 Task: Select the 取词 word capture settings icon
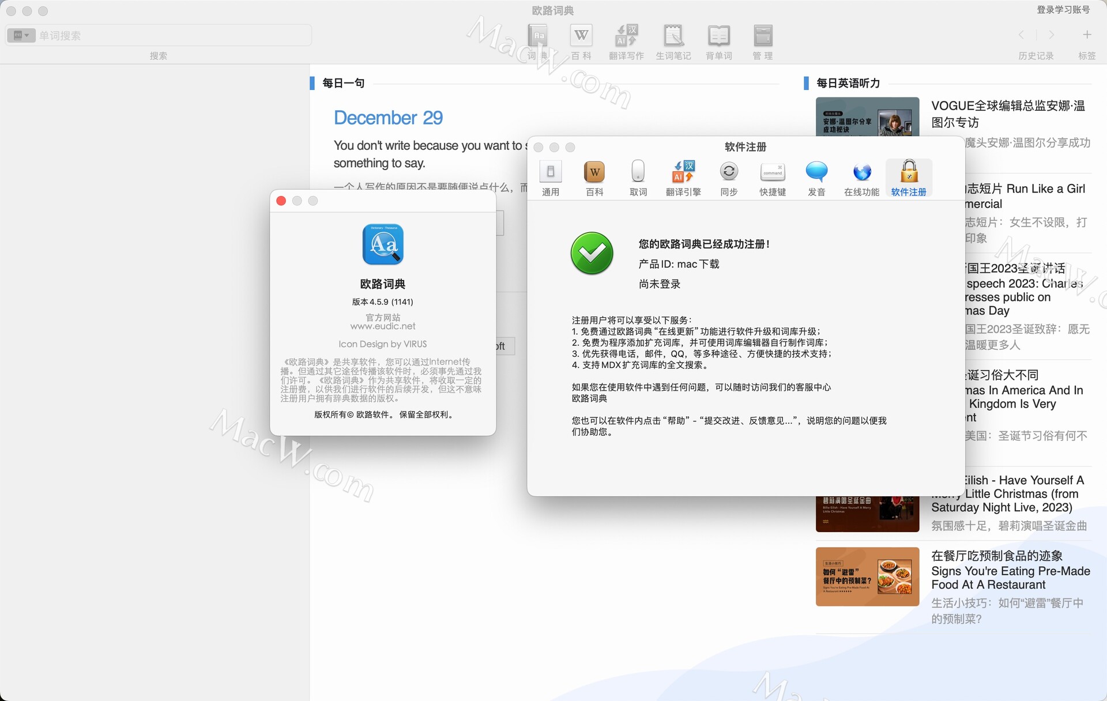coord(638,176)
